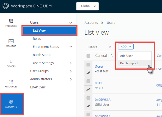Open the Monitor section icon
Screen dimensions: 162x117
11,41
